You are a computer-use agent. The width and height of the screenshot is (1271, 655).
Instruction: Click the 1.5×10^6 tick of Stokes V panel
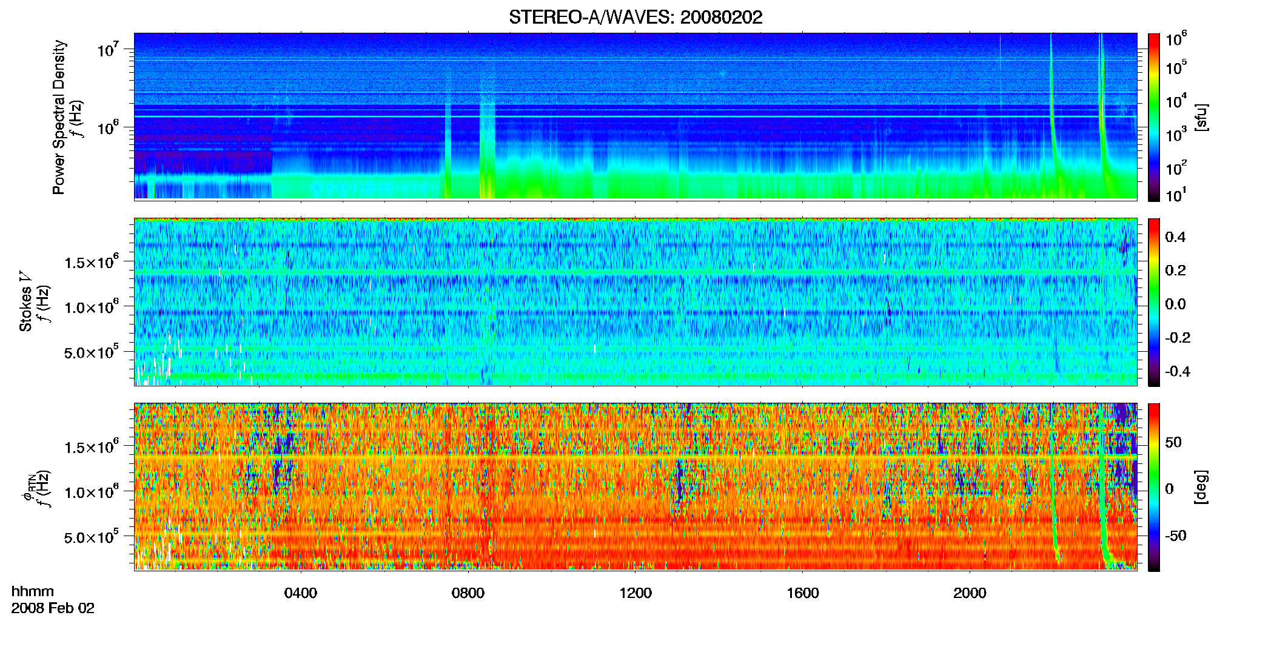pyautogui.click(x=92, y=262)
